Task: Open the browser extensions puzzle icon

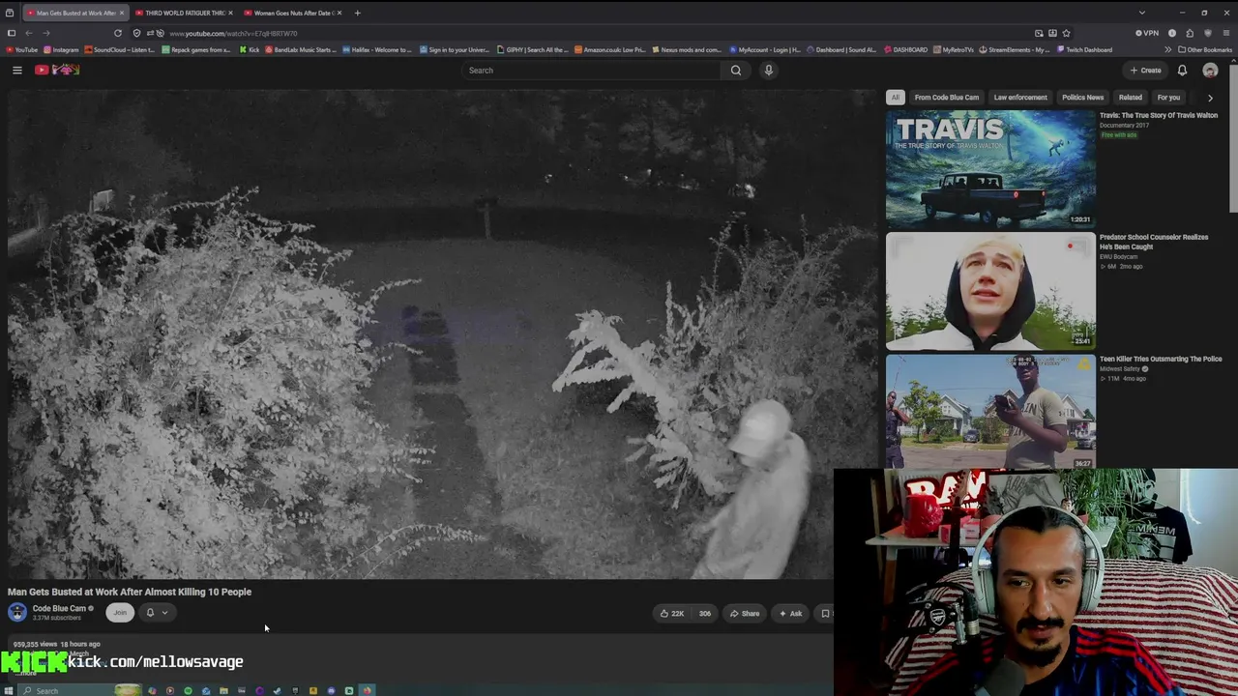Action: (x=1190, y=33)
